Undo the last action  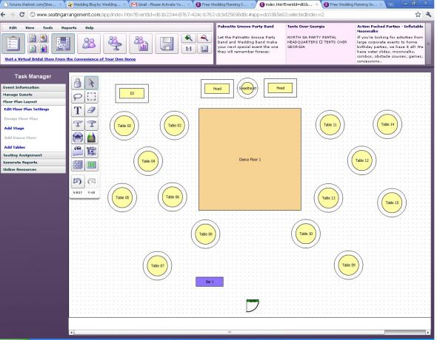(x=78, y=181)
